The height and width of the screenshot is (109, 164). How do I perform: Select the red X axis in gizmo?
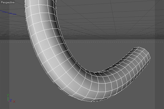click(x=14, y=101)
